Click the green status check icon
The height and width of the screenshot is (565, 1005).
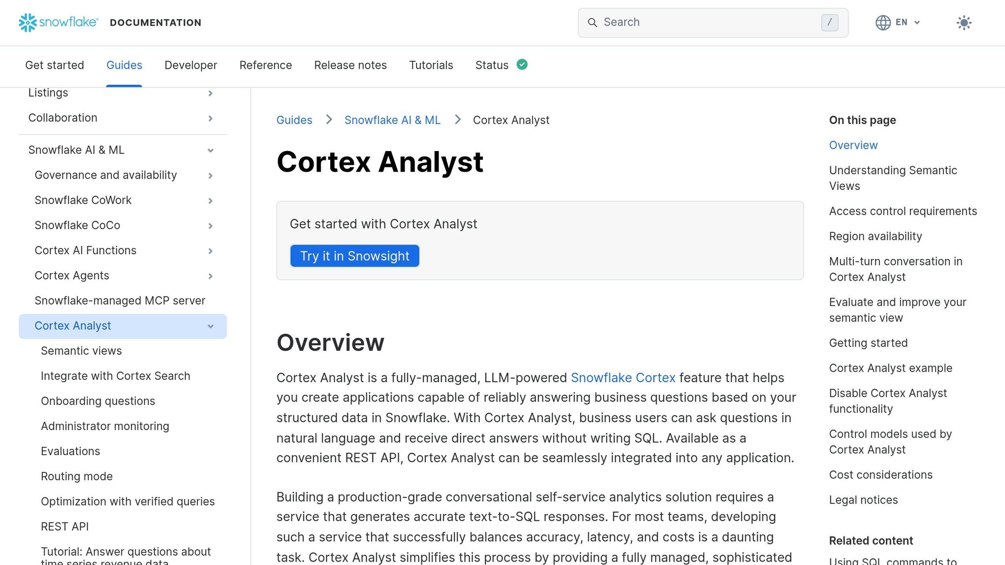pyautogui.click(x=522, y=65)
